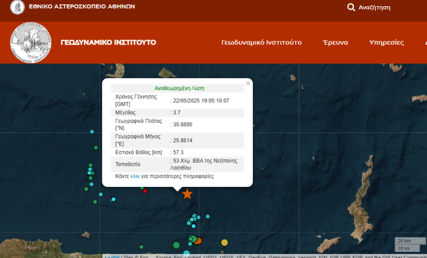Image resolution: width=427 pixels, height=258 pixels.
Task: Open the Υπηρεσίες menu
Action: [x=386, y=43]
